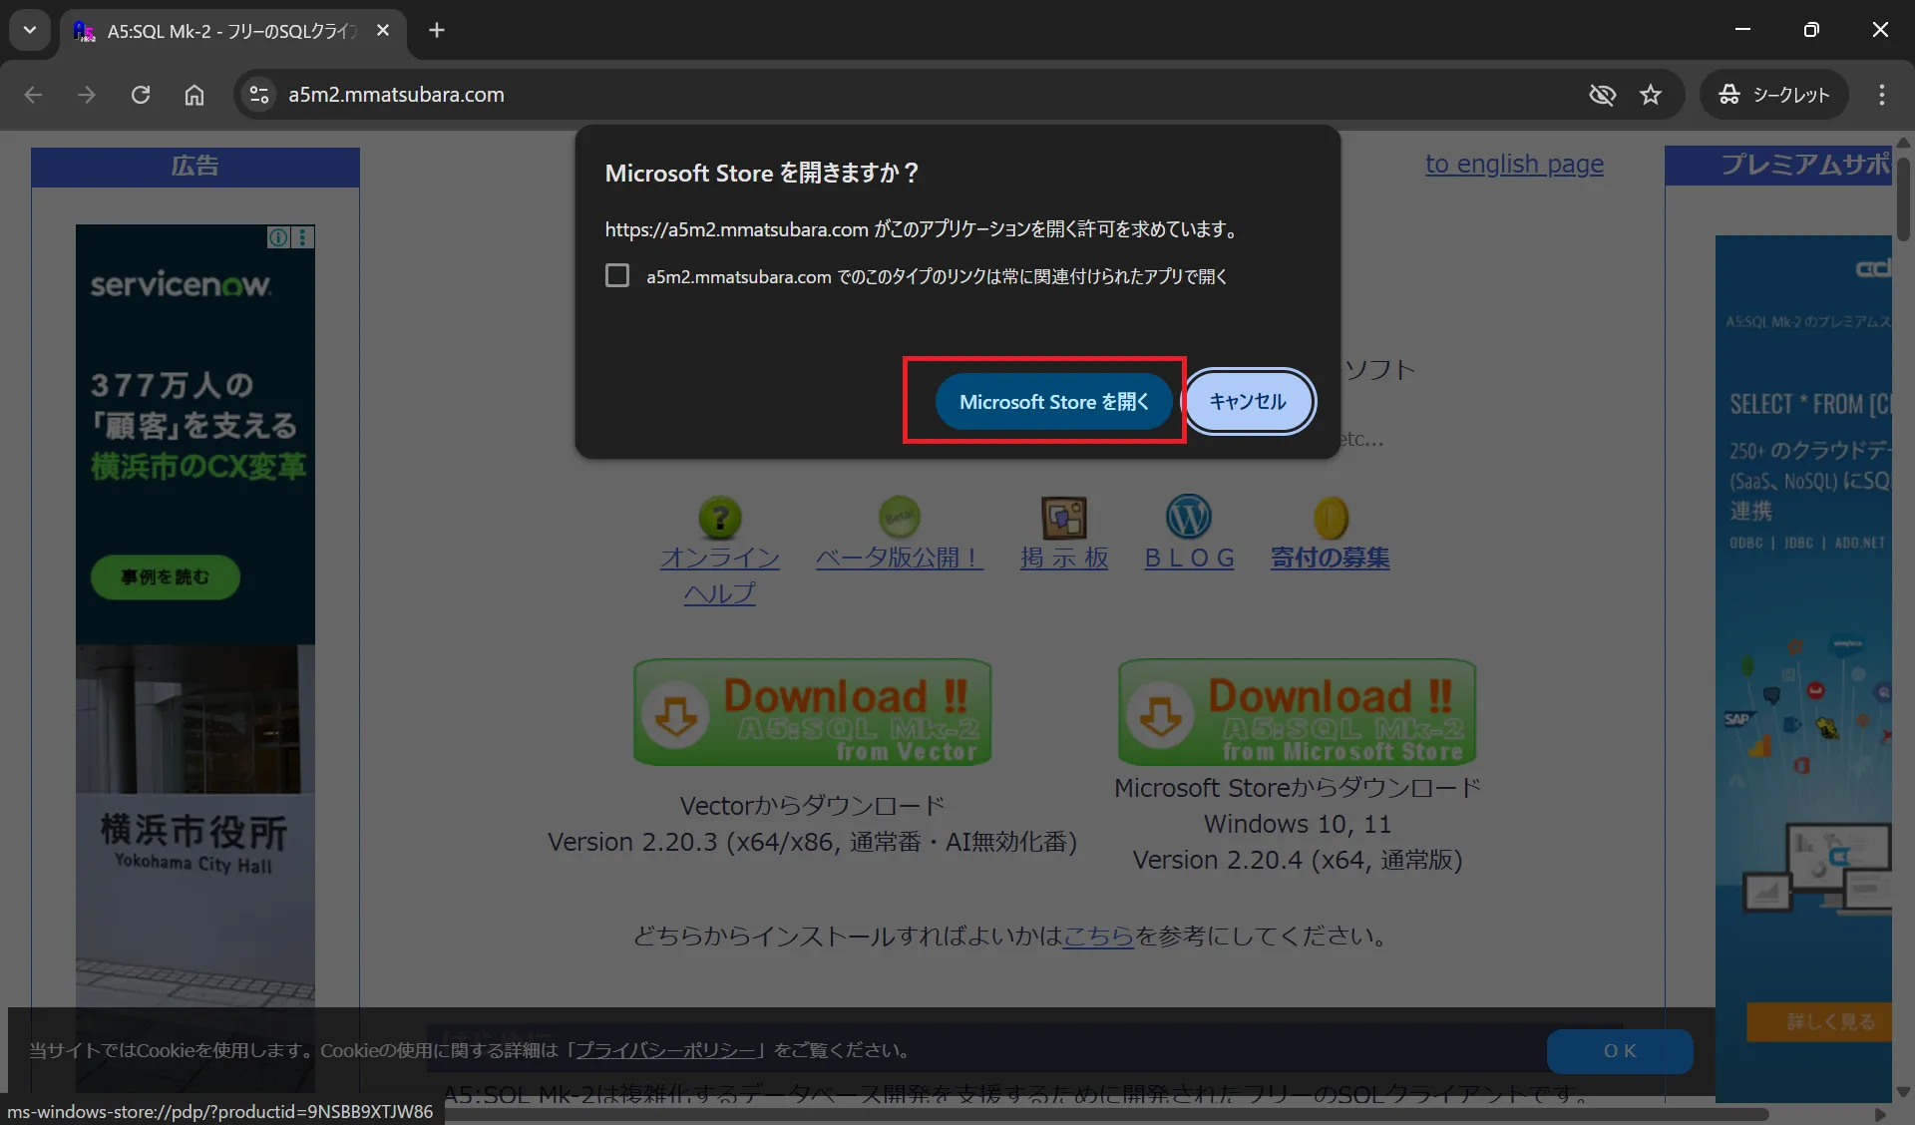This screenshot has height=1125, width=1915.
Task: Click the Download from Vector banner
Action: click(x=813, y=712)
